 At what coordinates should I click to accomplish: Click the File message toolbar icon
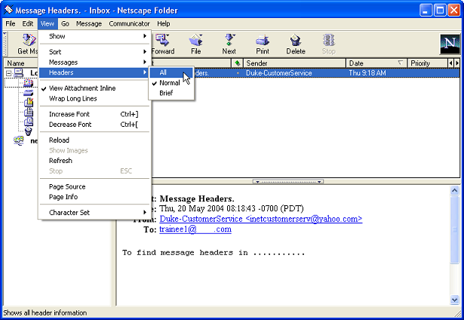click(x=195, y=40)
